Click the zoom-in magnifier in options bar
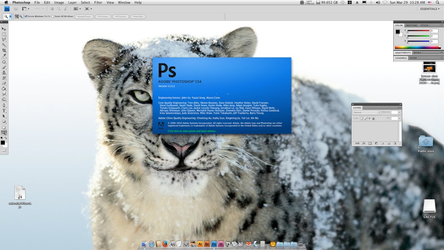The image size is (444, 250). (17, 16)
